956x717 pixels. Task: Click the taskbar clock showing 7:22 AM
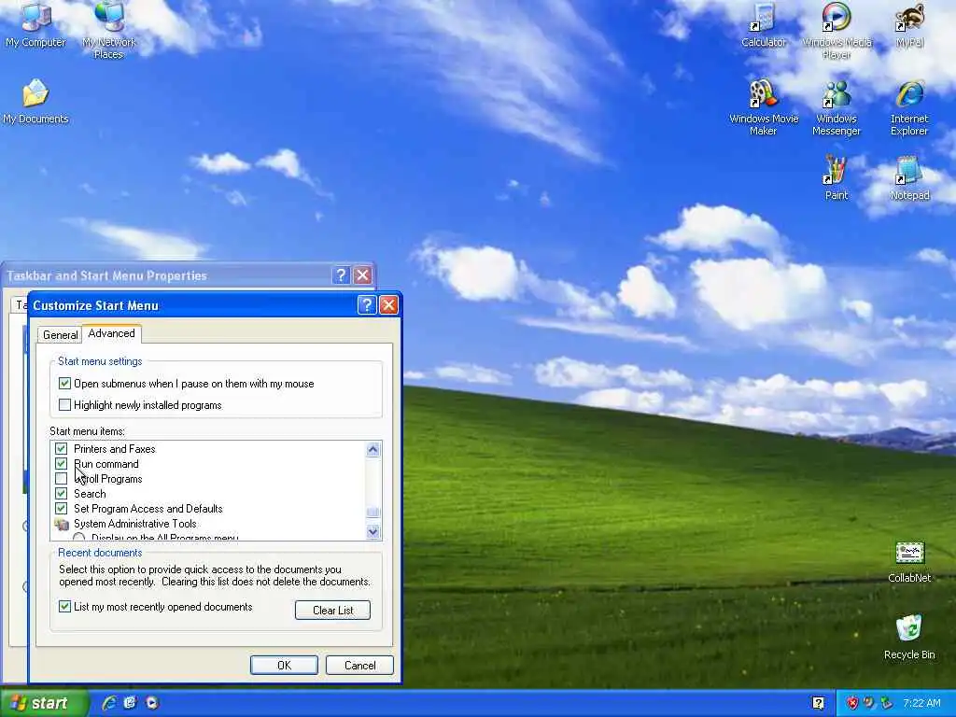click(x=921, y=703)
